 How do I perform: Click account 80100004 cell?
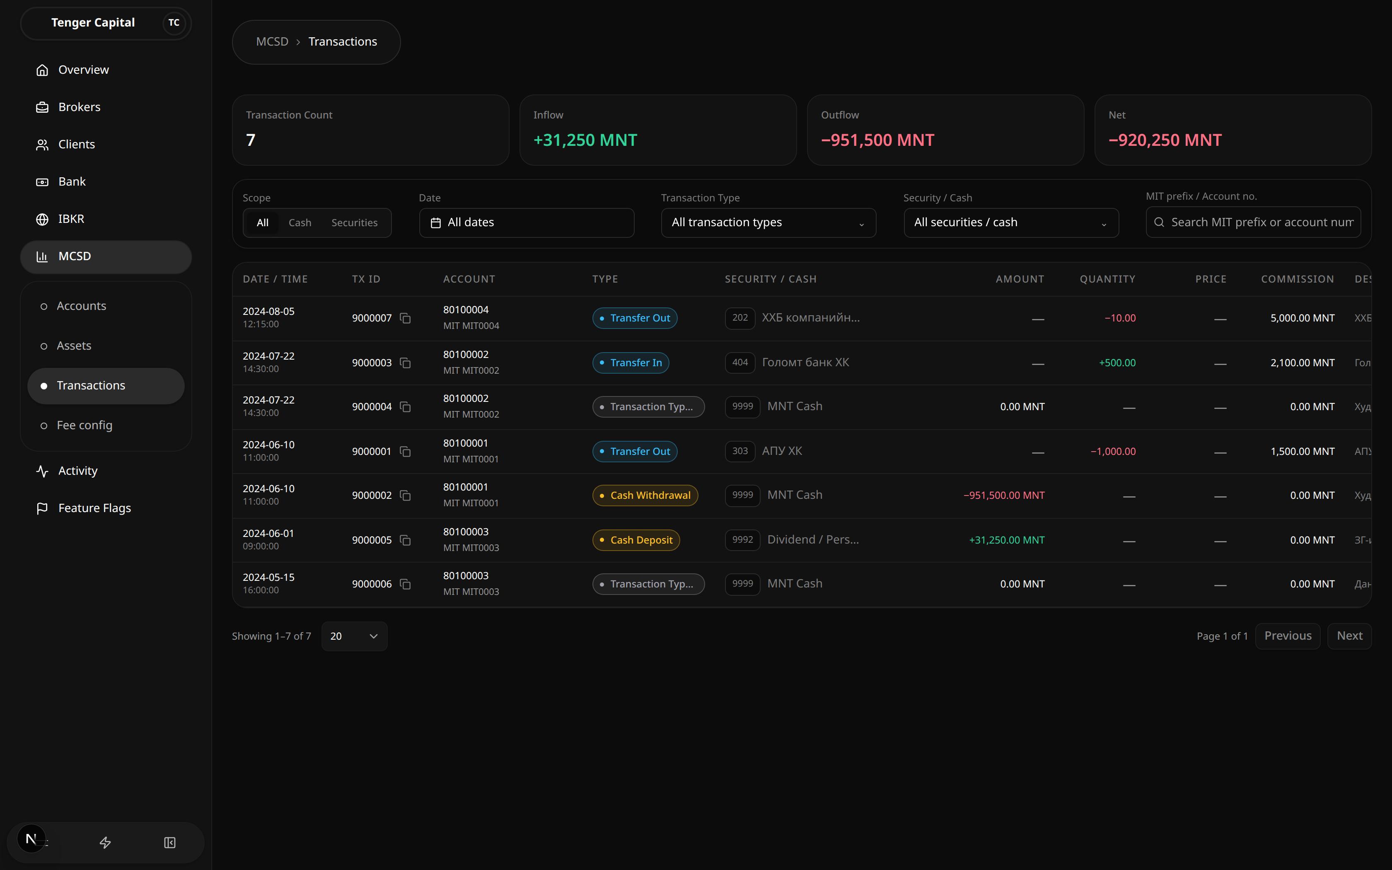click(x=471, y=318)
